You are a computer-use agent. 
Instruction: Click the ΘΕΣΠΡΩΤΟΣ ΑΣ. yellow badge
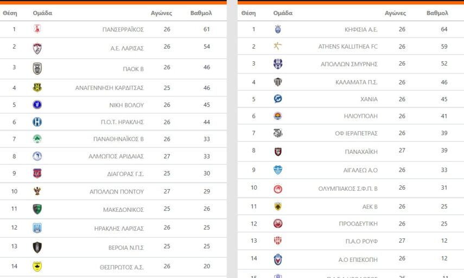click(37, 266)
